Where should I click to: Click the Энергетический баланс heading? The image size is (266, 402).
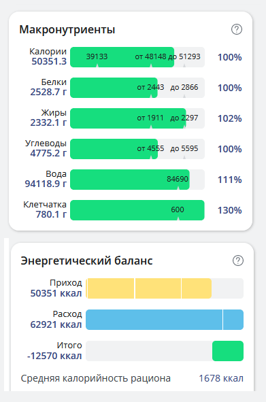pos(86,261)
